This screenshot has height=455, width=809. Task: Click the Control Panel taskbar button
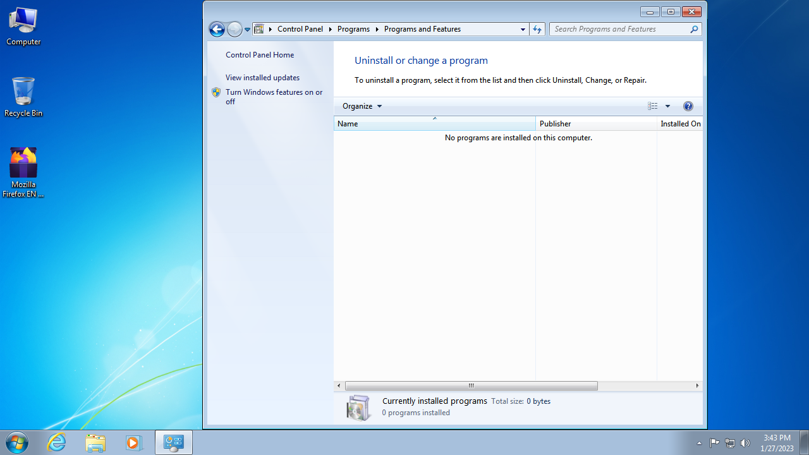[174, 442]
